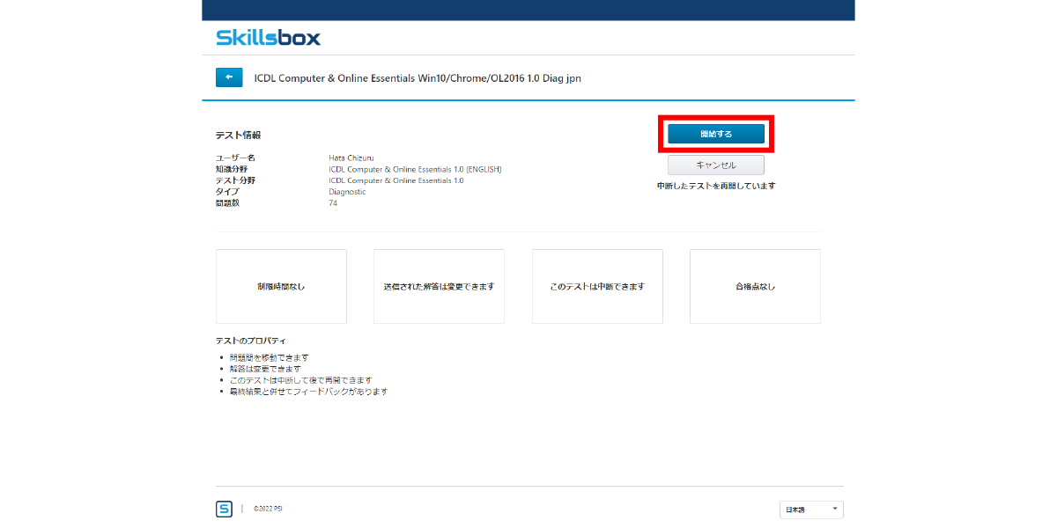This screenshot has height=528, width=1057.
Task: Click the 中断したテストを再開しています message
Action: coord(716,187)
